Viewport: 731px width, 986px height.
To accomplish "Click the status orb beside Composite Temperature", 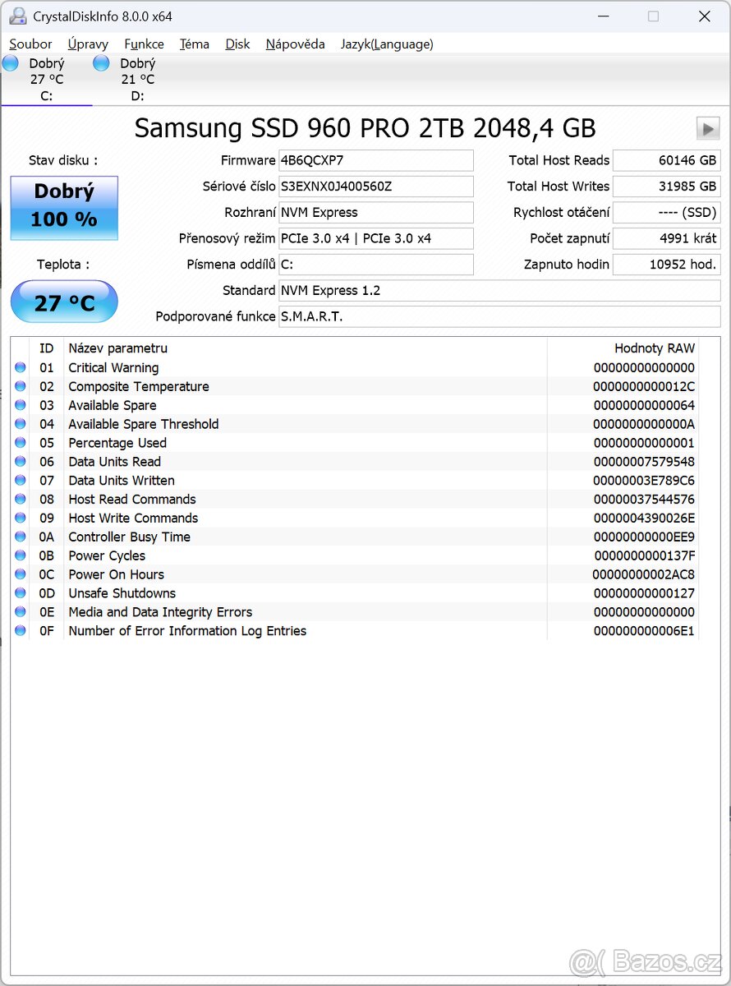I will [21, 387].
